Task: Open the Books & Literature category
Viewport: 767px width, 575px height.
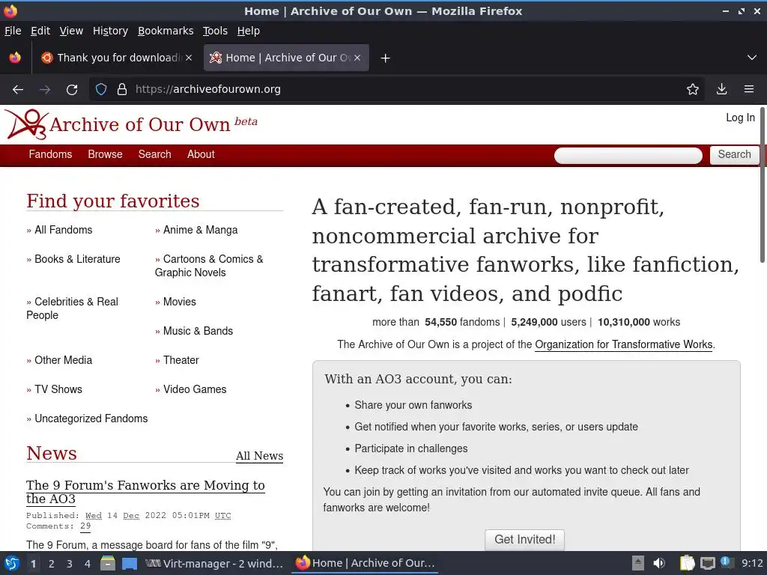Action: tap(77, 259)
